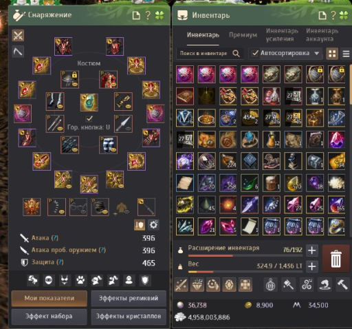The height and width of the screenshot is (329, 352).
Task: Click the trash can delete icon
Action: [x=336, y=259]
